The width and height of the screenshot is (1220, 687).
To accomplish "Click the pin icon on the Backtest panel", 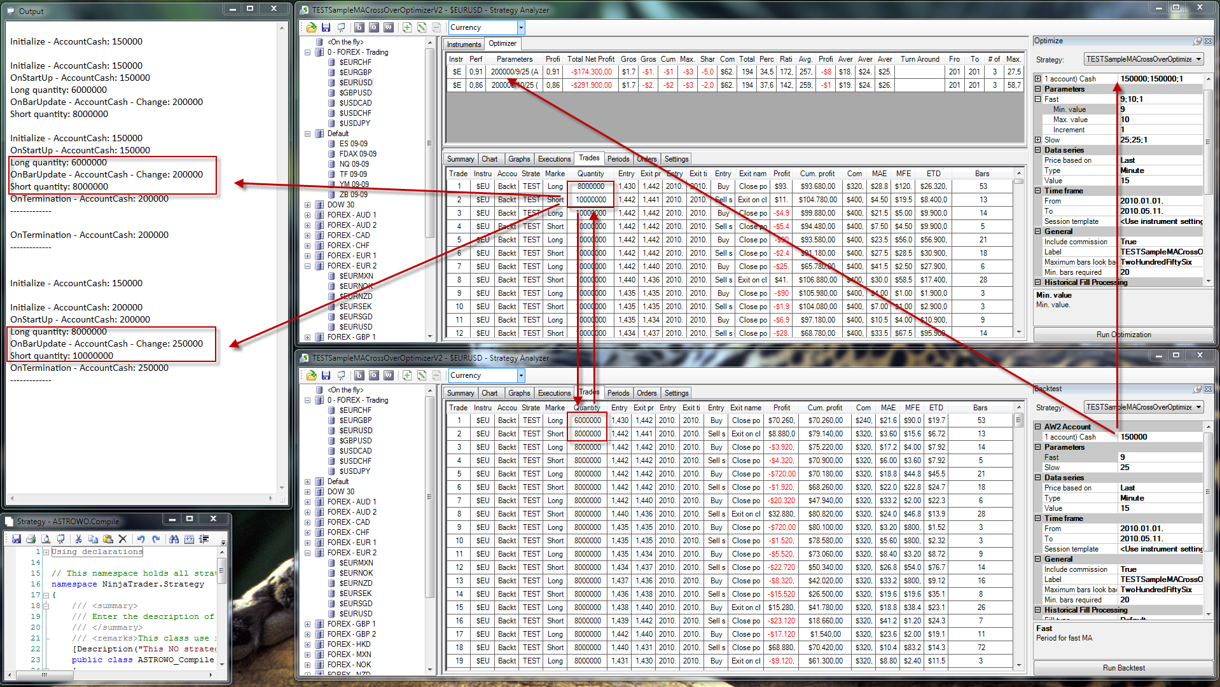I will pos(1198,389).
